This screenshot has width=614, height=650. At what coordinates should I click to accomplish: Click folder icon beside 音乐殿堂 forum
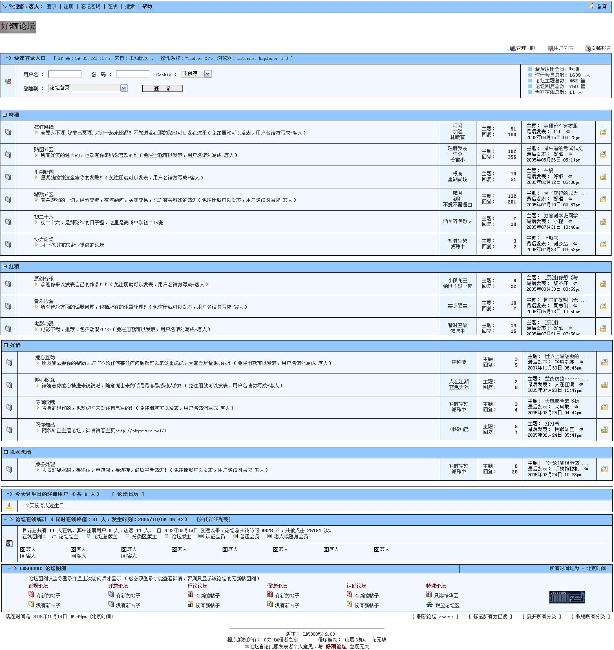coord(8,306)
